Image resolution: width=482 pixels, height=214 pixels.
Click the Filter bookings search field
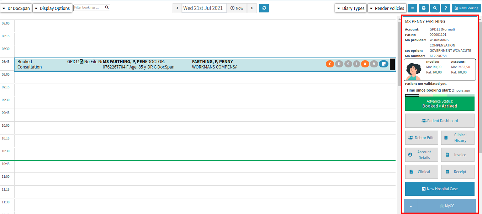[89, 7]
